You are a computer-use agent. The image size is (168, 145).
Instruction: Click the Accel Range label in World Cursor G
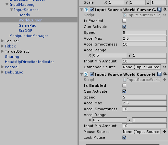tap(95, 50)
